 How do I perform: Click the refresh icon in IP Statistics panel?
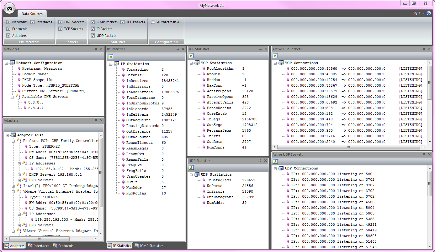click(110, 57)
